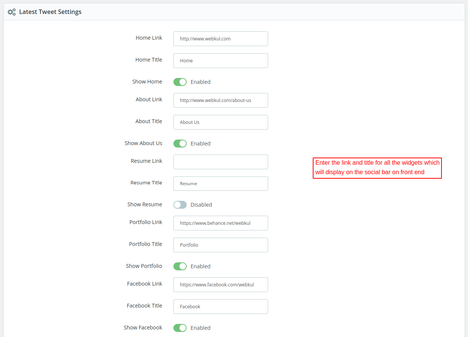This screenshot has width=468, height=337.
Task: Turn off the Show About Us toggle
Action: pos(180,144)
